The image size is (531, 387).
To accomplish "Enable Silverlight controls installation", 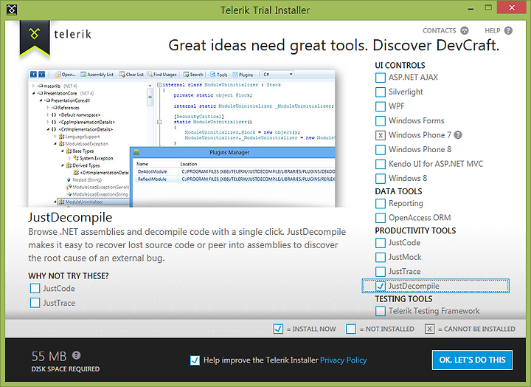I will (381, 92).
